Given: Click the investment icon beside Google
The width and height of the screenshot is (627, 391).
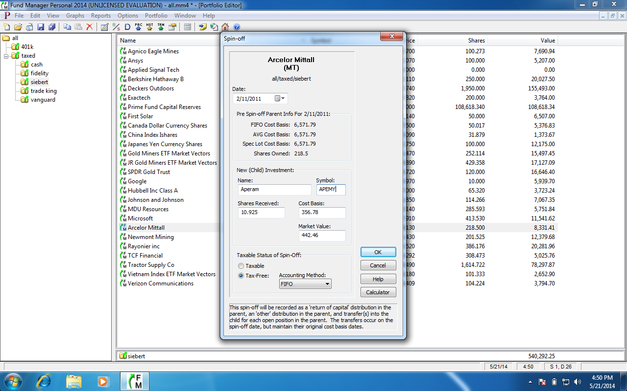Looking at the screenshot, I should (123, 181).
